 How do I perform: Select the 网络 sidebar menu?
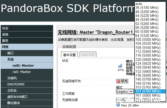(27, 47)
